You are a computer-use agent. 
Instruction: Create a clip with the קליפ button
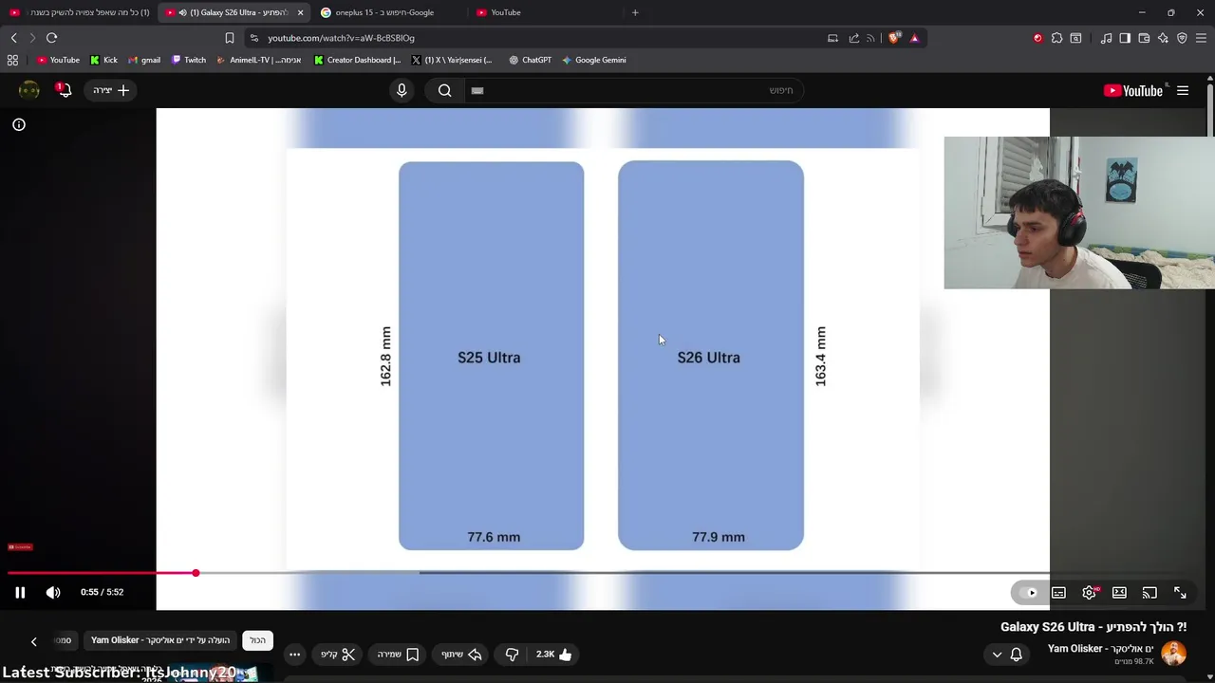click(338, 655)
